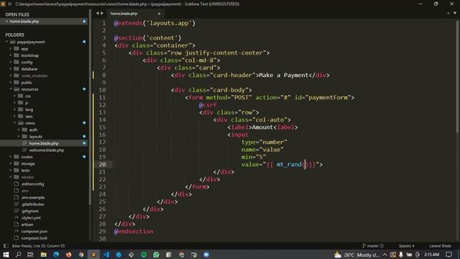
Task: Open Windows taskbar search
Action: point(18,255)
